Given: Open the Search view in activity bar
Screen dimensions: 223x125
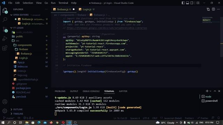Looking at the screenshot, I should pyautogui.click(x=5, y=19).
